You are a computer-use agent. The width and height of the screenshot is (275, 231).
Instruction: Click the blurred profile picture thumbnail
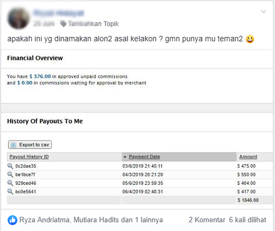pyautogui.click(x=18, y=18)
